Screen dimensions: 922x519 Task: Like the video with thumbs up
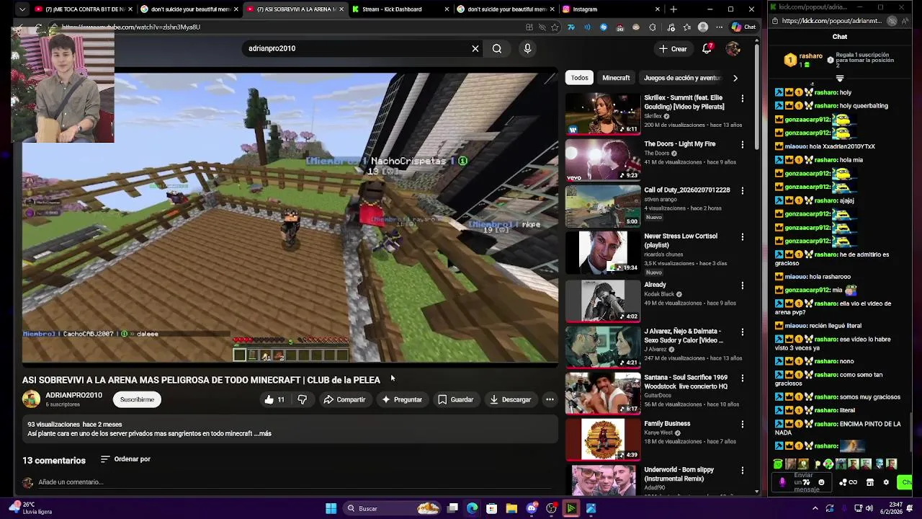point(274,399)
